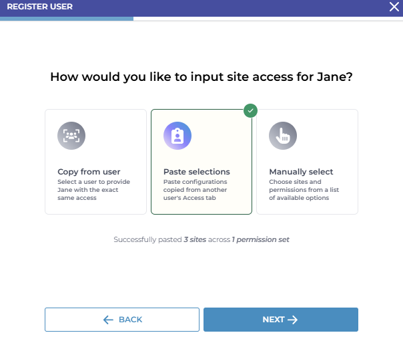Click the left arrow icon in Back button

[x=109, y=320]
